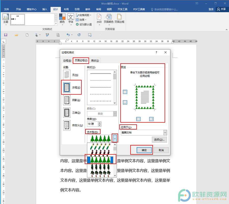This screenshot has height=204, width=229.
Task: Toggle the top border in preview
Action: click(x=125, y=92)
